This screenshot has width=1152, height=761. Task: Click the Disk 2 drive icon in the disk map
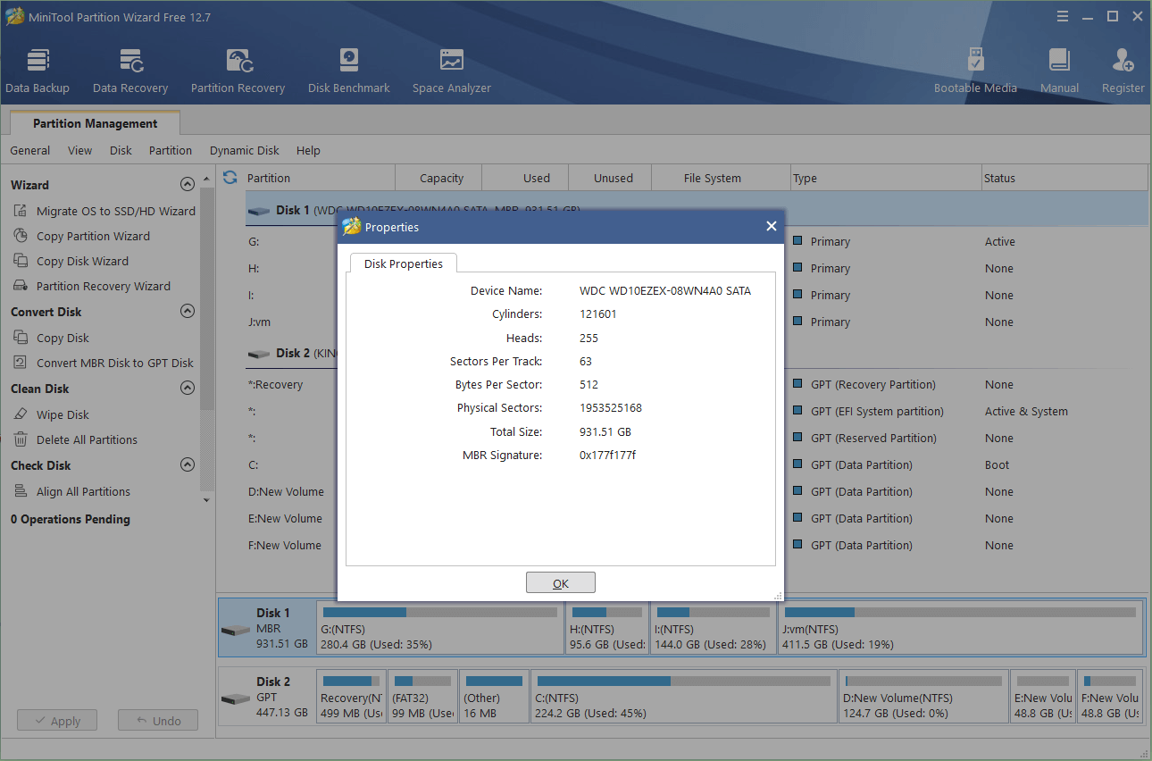coord(236,698)
